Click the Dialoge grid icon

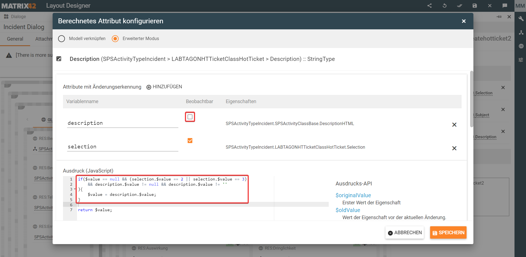pyautogui.click(x=6, y=16)
